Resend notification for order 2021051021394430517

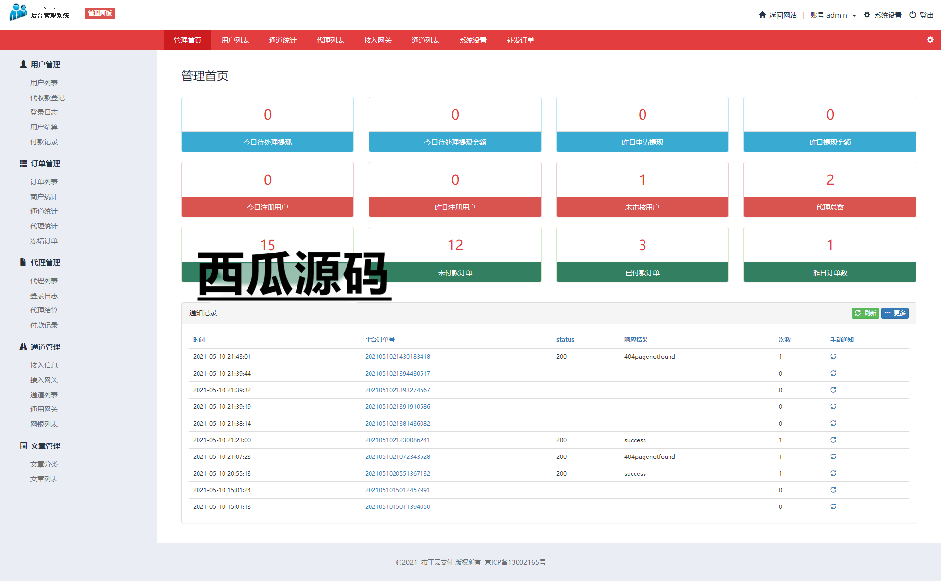833,373
